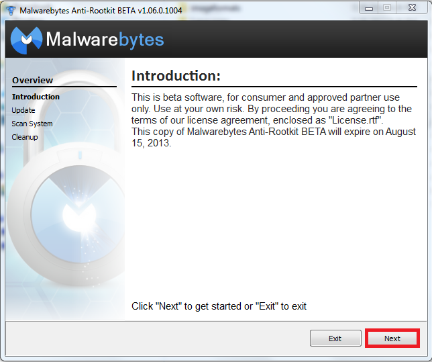Choose the Cleanup step in the sidebar
This screenshot has width=432, height=362.
pyautogui.click(x=25, y=137)
